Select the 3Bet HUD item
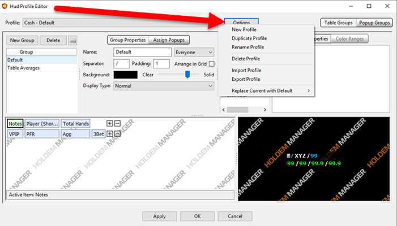The width and height of the screenshot is (397, 226). 98,134
